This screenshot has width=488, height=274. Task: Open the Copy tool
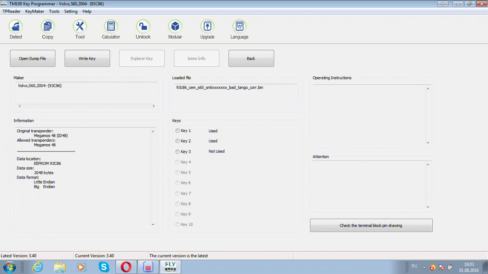tap(48, 27)
